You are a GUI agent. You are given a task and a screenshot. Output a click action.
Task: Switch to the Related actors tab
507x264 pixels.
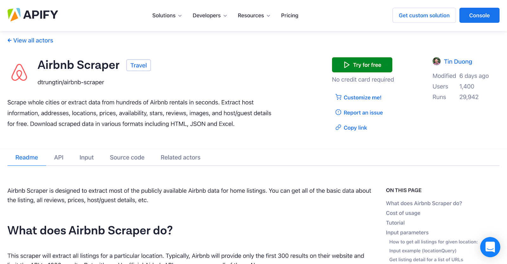tap(180, 157)
